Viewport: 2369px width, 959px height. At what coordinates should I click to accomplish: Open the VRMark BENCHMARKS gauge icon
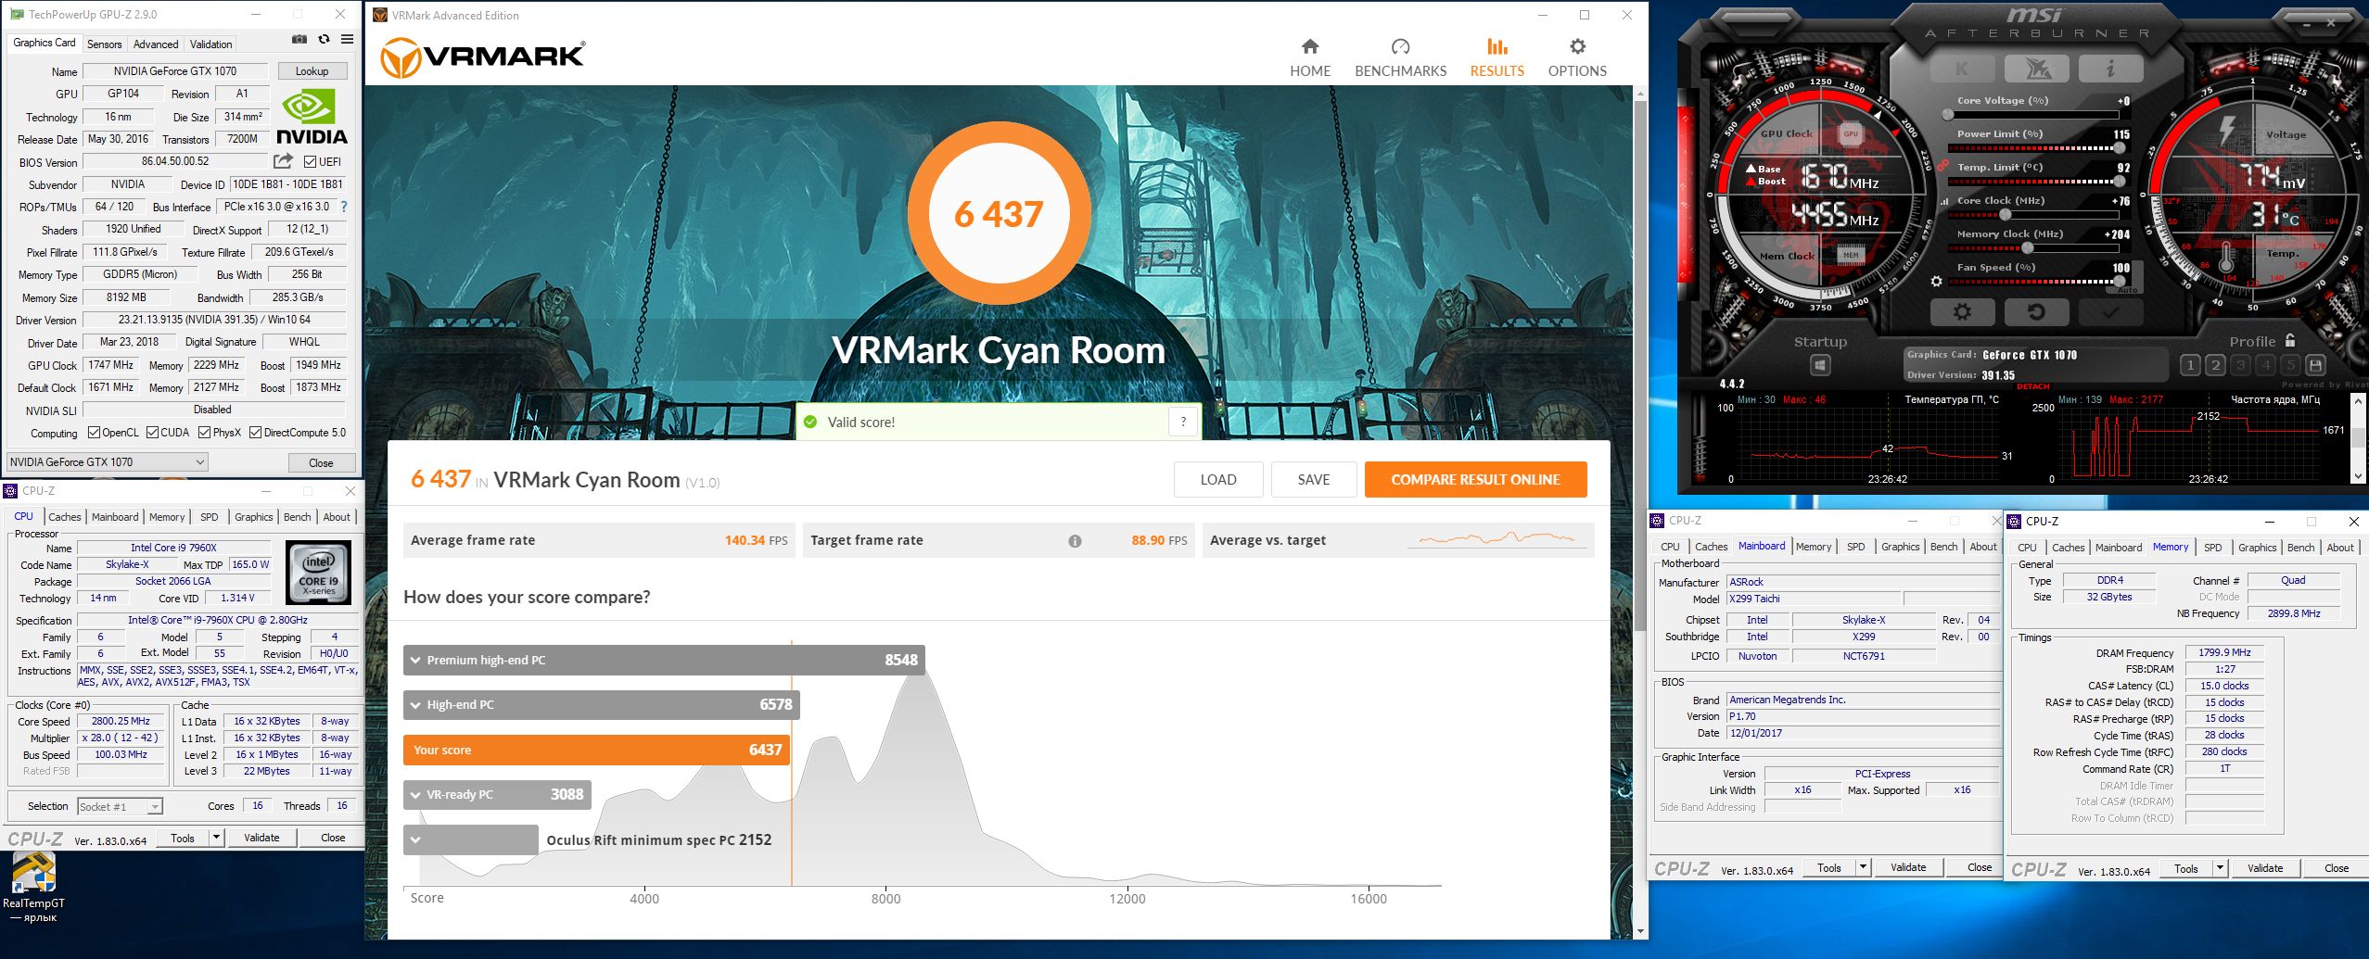click(1400, 46)
